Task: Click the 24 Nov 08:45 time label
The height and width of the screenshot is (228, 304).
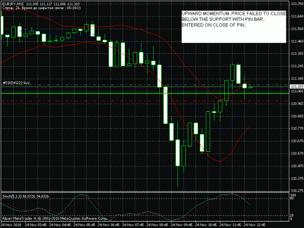Action: click(x=157, y=225)
